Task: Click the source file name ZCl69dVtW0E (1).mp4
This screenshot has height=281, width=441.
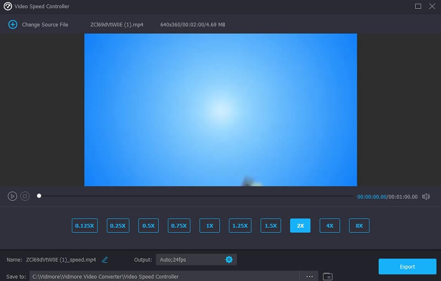Action: (x=117, y=25)
